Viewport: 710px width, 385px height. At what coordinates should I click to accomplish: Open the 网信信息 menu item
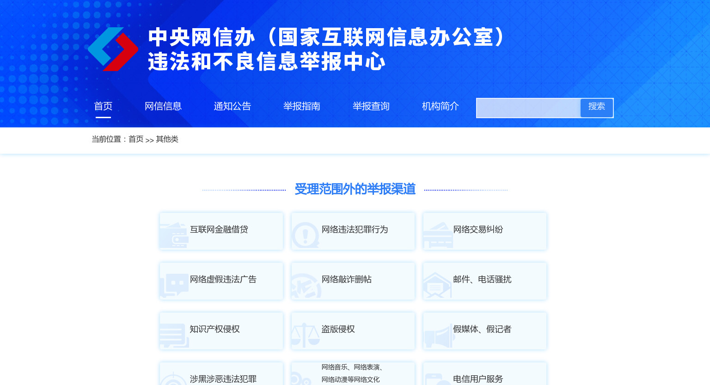[163, 106]
